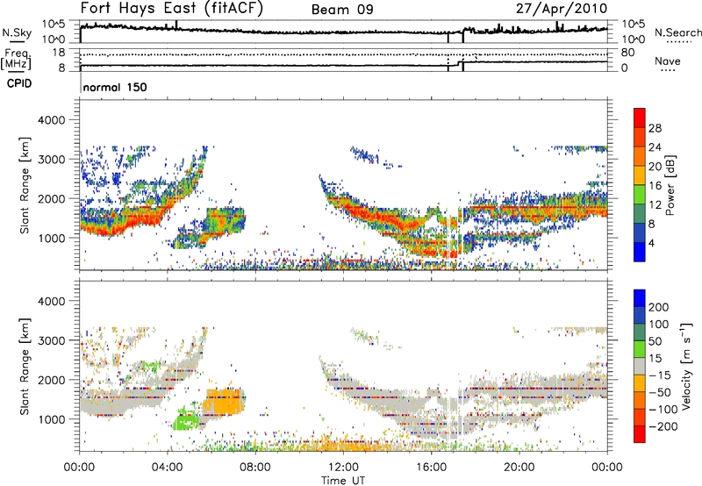The height and width of the screenshot is (486, 702).
Task: Click the title 'Fort Hays East (fitACF)'
Action: 171,8
